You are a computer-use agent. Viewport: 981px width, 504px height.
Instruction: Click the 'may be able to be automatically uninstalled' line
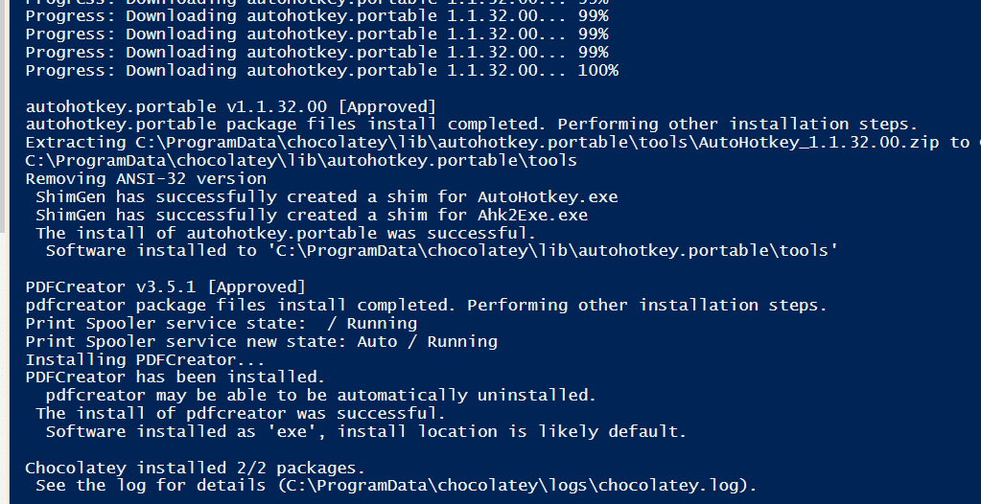click(321, 395)
